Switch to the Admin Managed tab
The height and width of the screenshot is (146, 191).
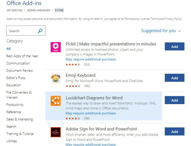[x=38, y=10]
